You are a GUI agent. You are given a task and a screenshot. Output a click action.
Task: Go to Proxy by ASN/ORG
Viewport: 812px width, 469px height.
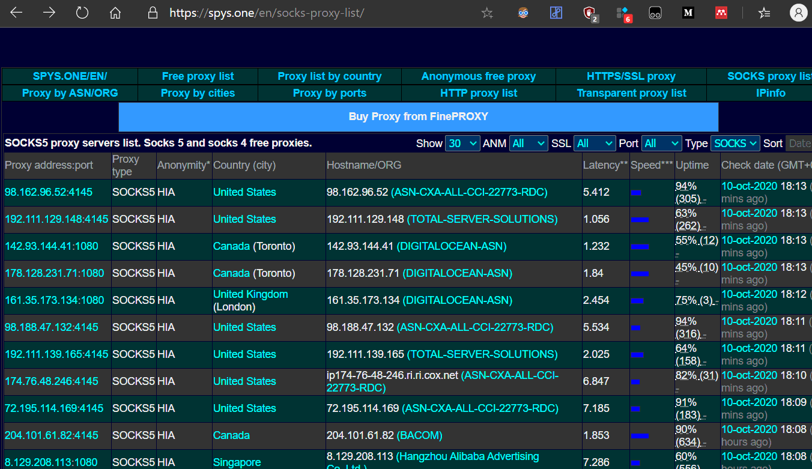[70, 93]
